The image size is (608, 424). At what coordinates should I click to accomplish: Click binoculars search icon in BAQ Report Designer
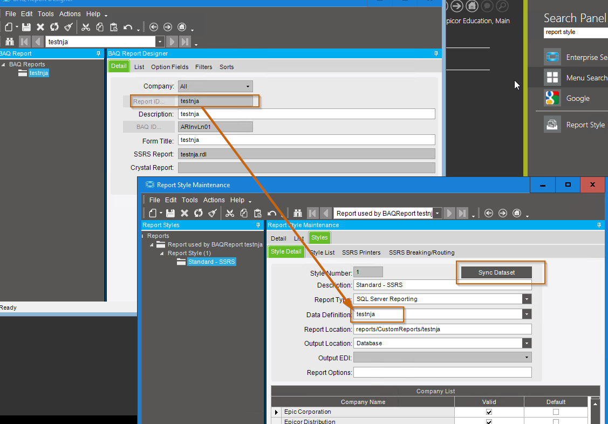(x=10, y=42)
